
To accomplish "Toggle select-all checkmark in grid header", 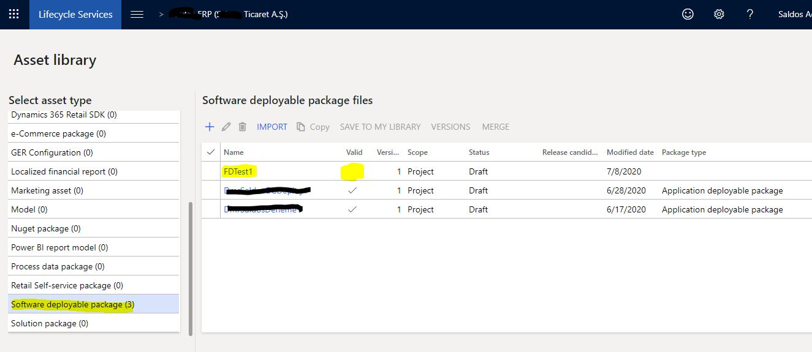I will (x=211, y=152).
